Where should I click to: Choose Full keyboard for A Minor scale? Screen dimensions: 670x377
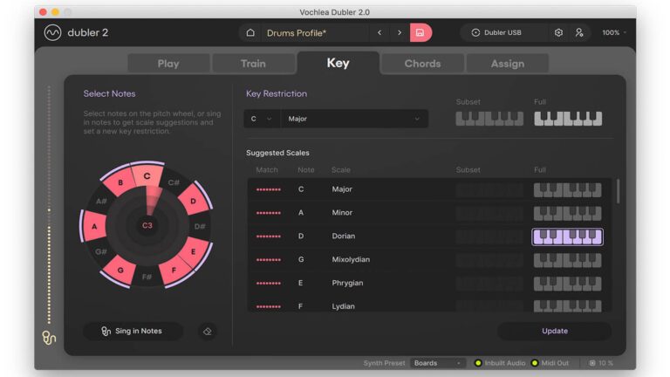[x=567, y=213]
